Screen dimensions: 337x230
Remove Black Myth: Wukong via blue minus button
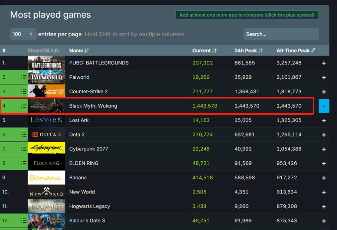[x=324, y=106]
